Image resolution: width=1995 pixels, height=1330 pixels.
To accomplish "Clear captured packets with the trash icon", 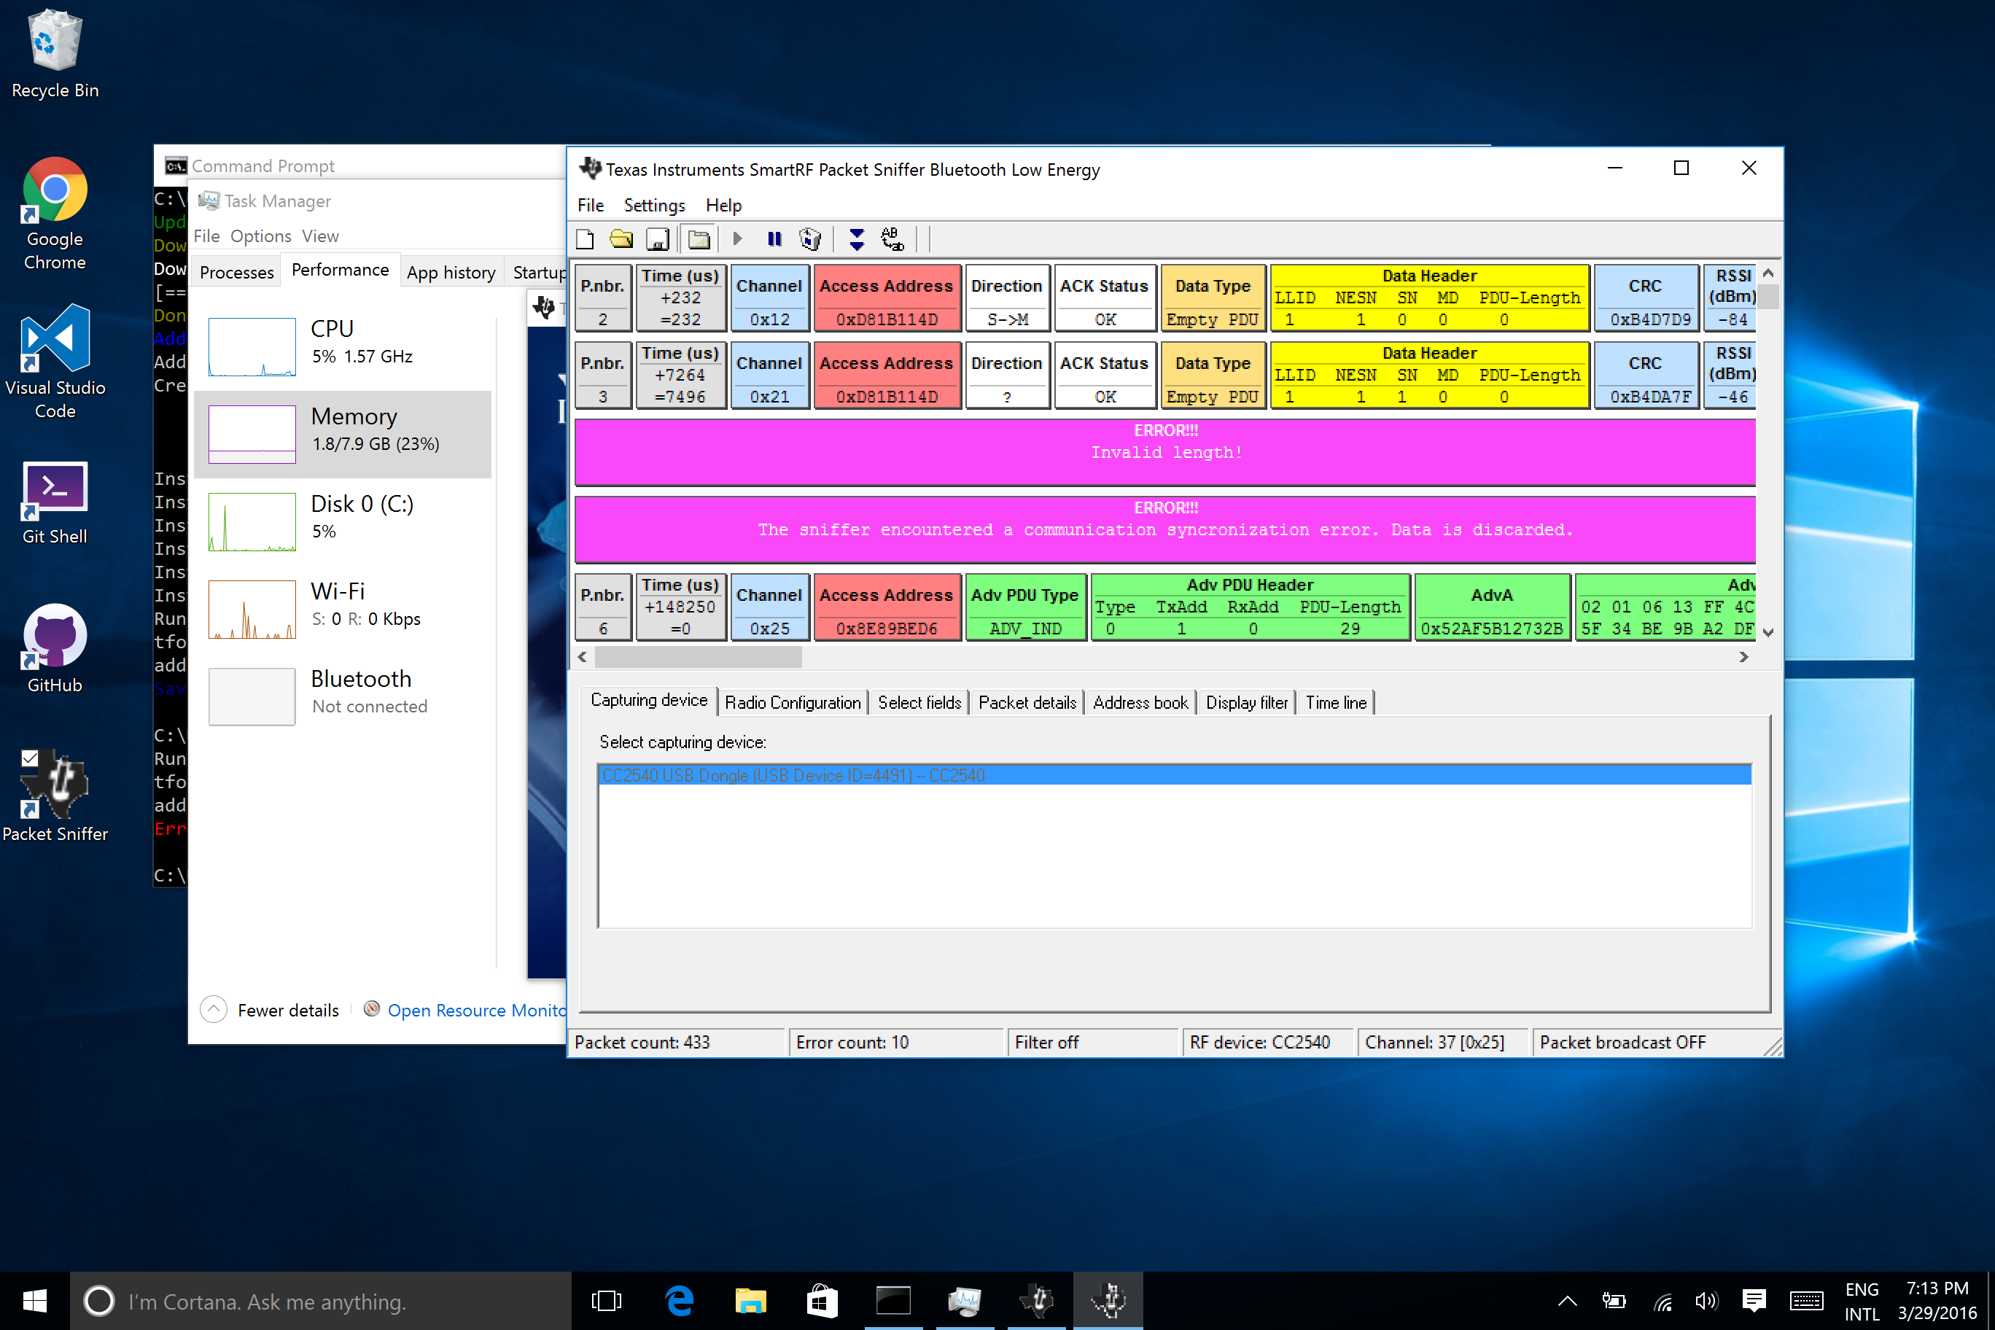I will (810, 239).
